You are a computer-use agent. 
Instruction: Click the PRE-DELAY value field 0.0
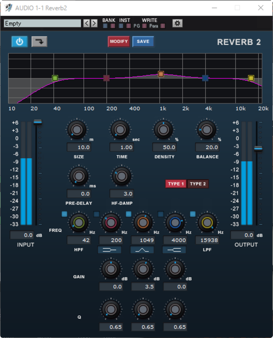[x=79, y=194]
